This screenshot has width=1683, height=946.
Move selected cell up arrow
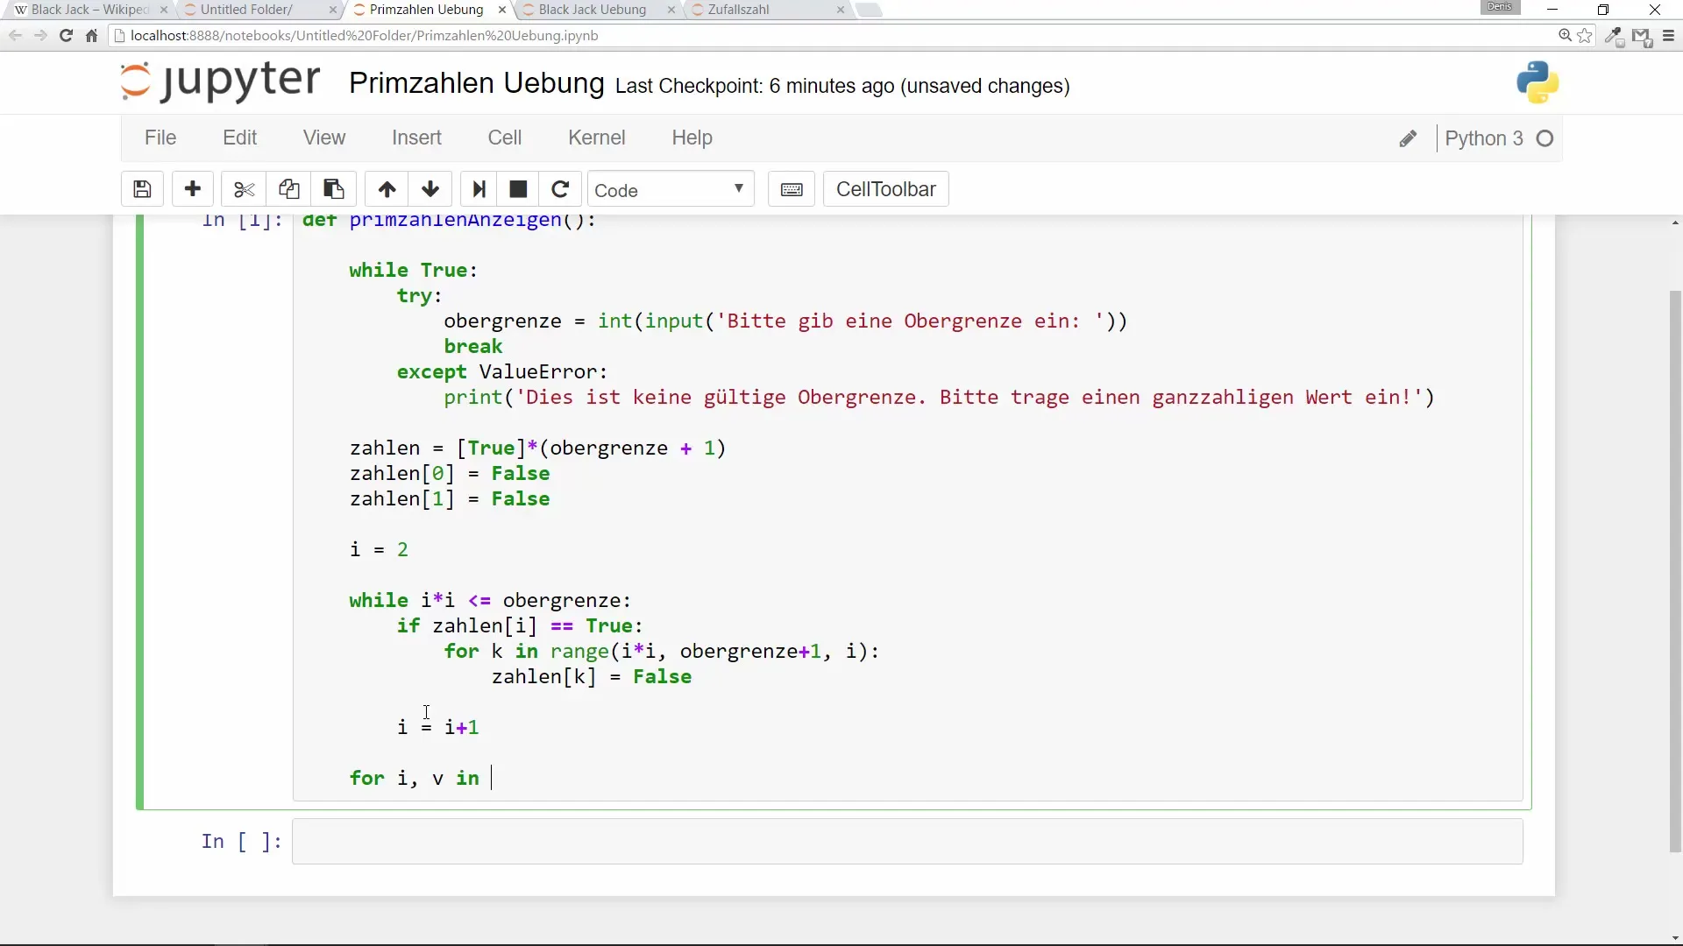click(x=387, y=189)
